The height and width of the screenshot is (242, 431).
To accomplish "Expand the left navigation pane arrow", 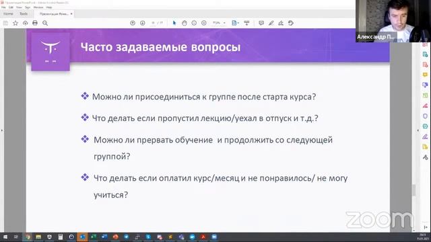I will click(1, 130).
